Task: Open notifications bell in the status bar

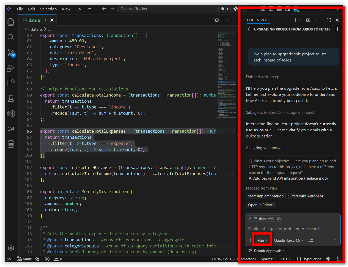Action: [339, 259]
